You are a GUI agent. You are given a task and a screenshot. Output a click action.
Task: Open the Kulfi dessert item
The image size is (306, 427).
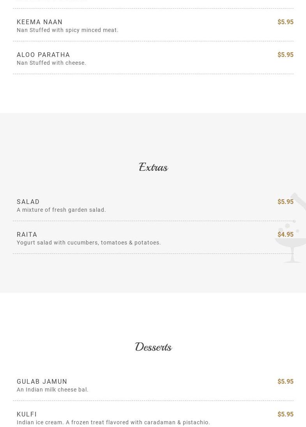coord(27,415)
